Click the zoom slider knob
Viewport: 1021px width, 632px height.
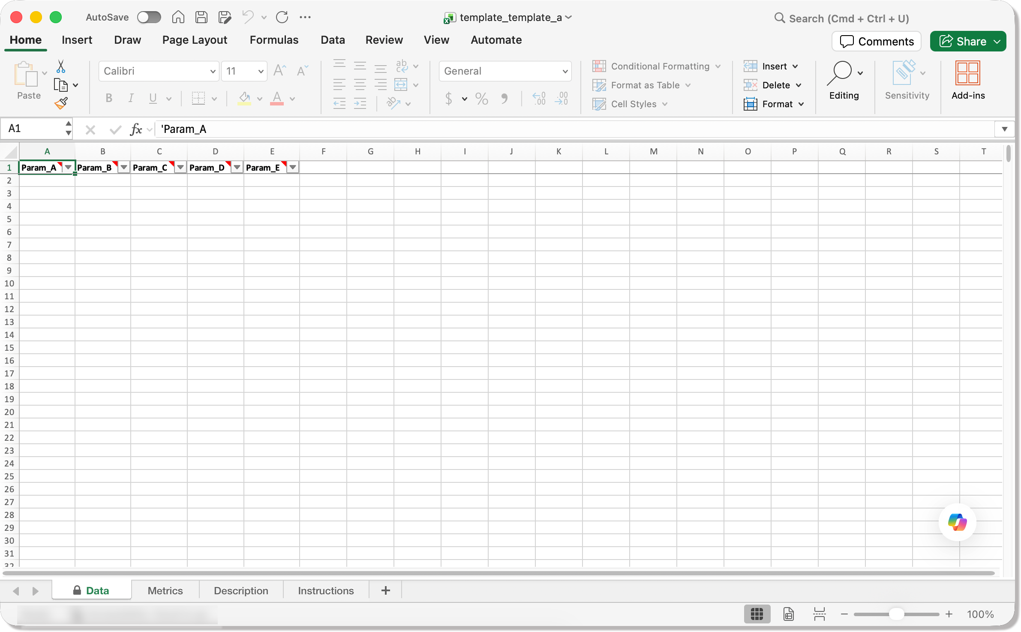coord(896,614)
